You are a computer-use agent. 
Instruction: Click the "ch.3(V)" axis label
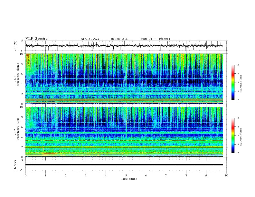[x=15, y=165]
